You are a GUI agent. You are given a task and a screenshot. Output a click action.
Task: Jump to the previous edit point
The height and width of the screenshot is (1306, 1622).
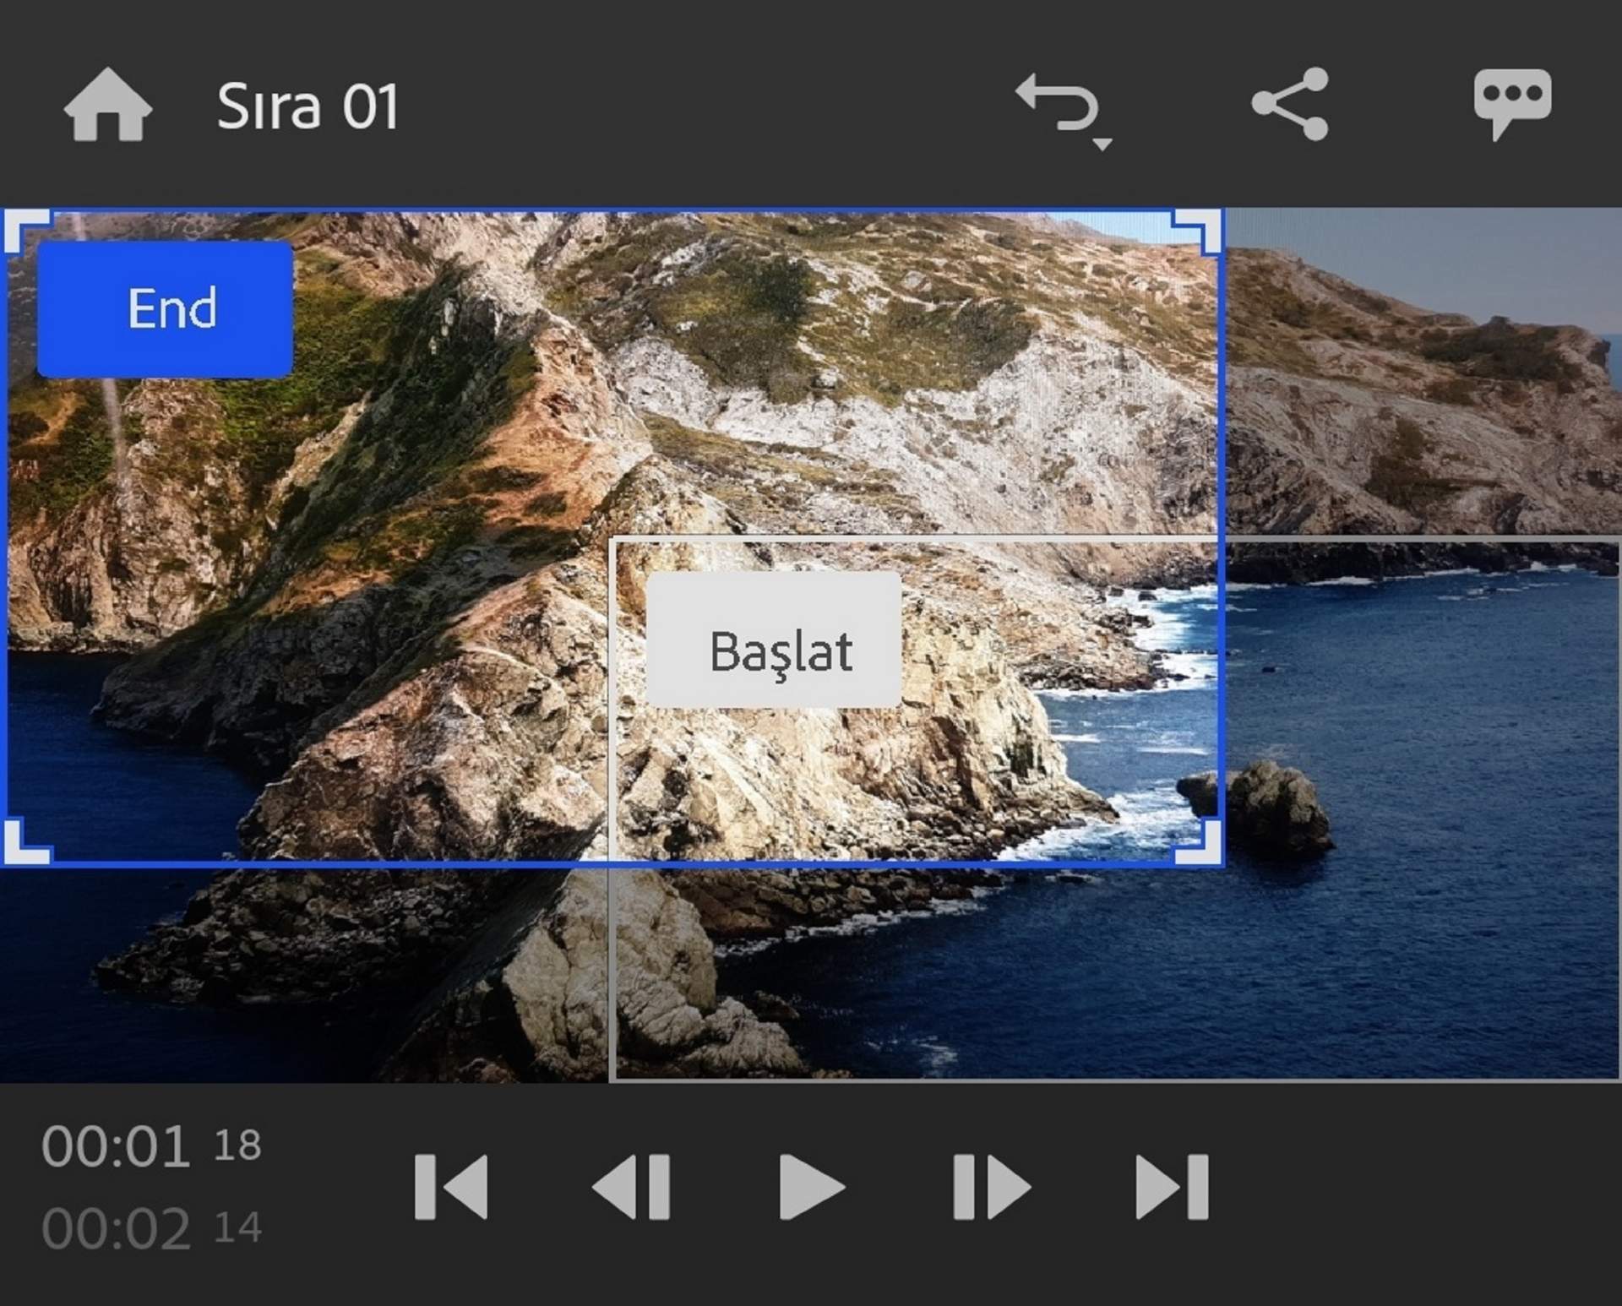451,1187
